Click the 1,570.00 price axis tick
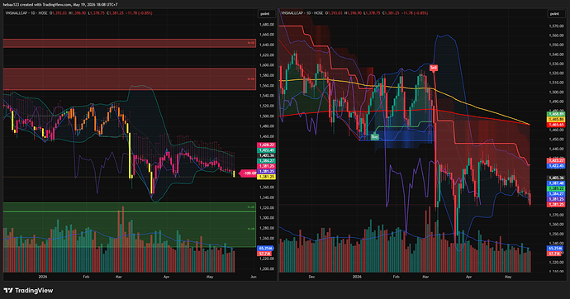 point(556,26)
